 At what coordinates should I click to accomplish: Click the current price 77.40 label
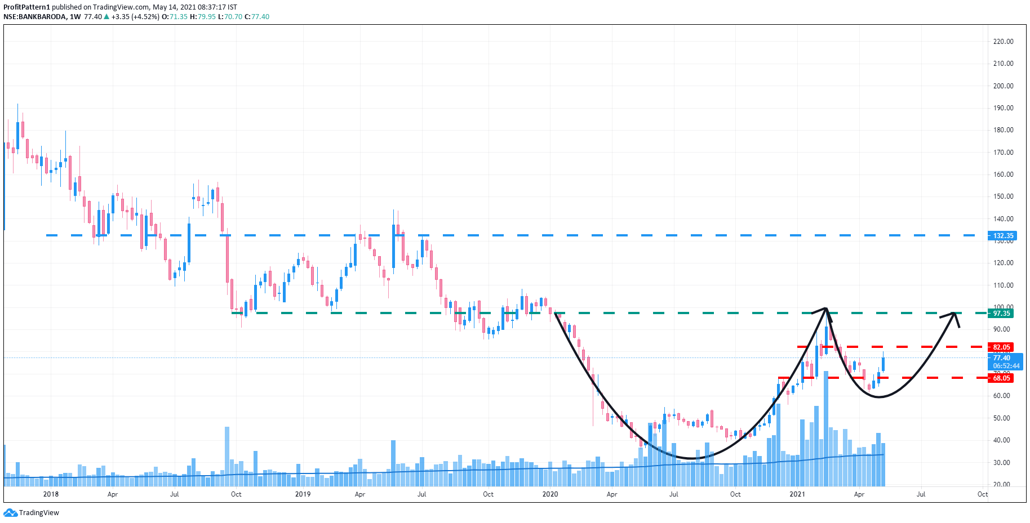1002,358
